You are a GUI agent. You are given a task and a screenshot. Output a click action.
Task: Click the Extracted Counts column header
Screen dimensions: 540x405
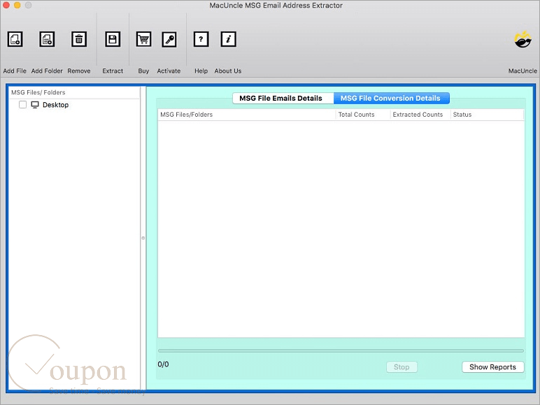coord(420,115)
